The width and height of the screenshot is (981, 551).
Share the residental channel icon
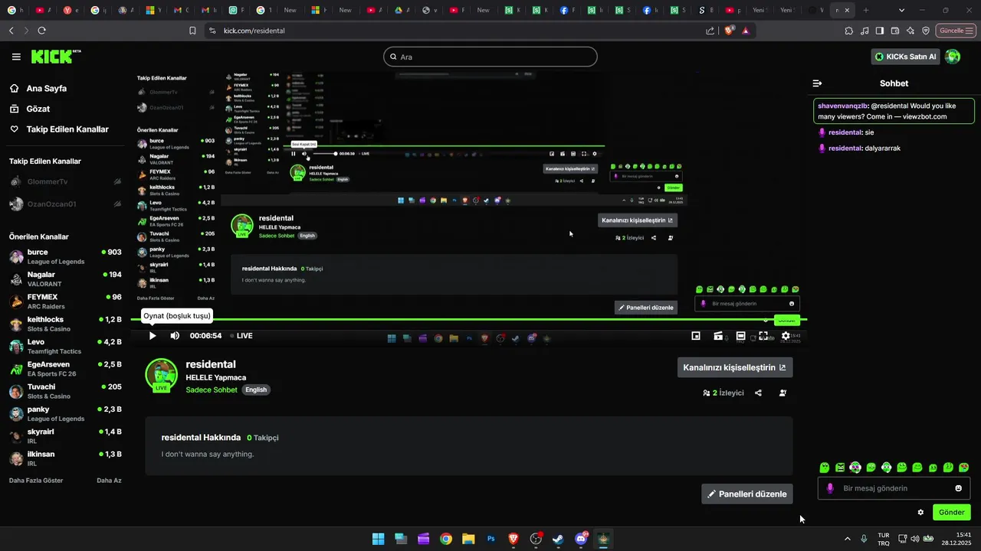(758, 393)
